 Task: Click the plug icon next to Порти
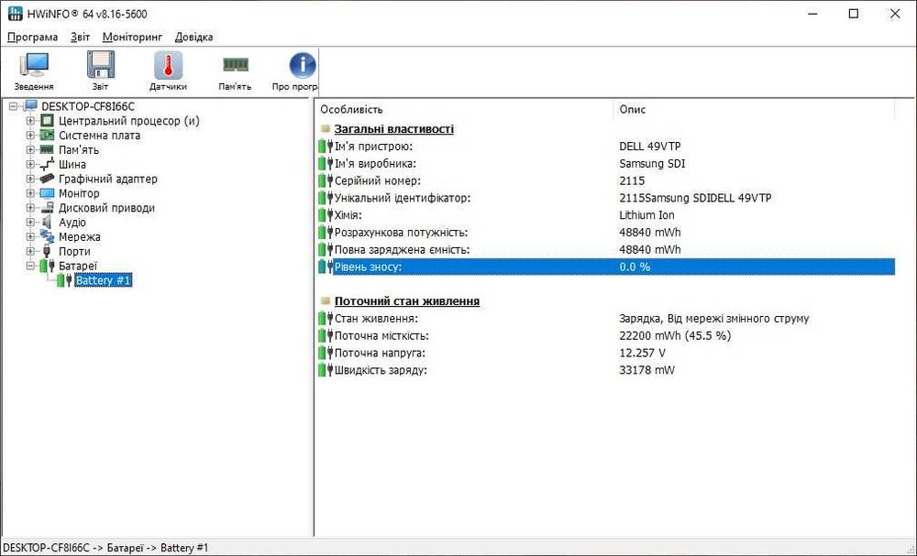[47, 252]
